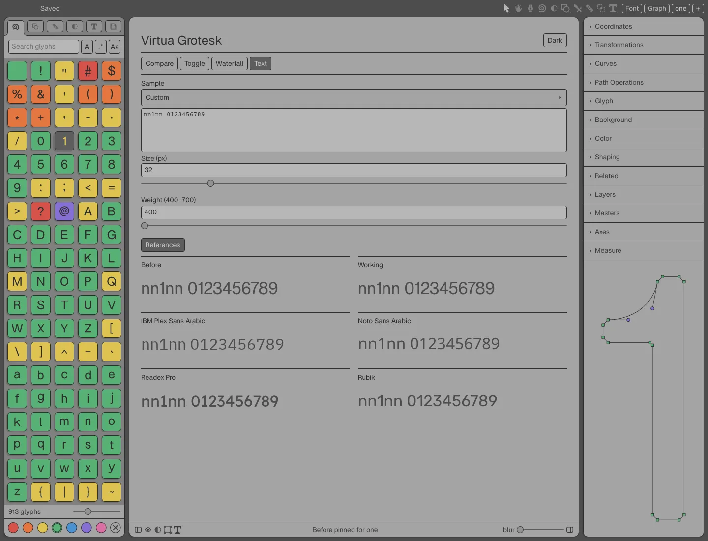Screen dimensions: 708x541
Task: Select the ruler measure tool in top toolbar
Action: click(x=590, y=8)
